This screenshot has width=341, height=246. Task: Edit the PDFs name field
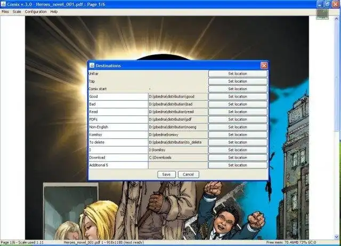tap(118, 120)
